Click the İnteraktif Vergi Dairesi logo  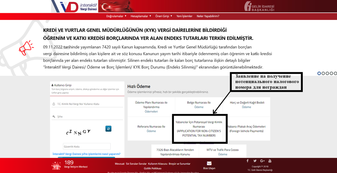point(74,6)
